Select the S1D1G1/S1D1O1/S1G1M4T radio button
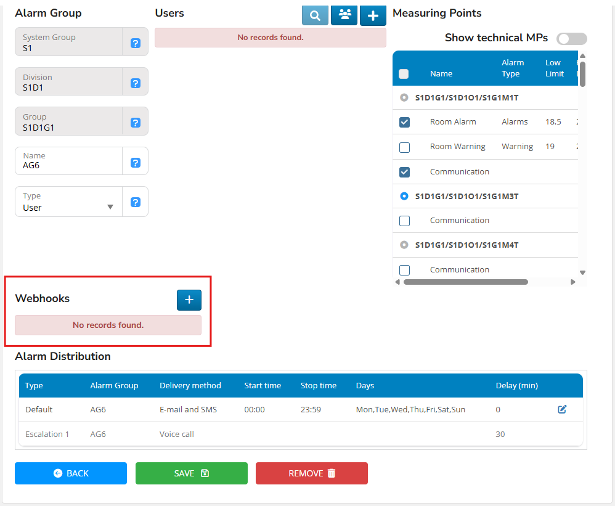This screenshot has height=506, width=615. coord(404,245)
